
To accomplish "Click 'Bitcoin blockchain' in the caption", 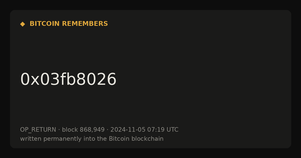I will click(136, 139).
